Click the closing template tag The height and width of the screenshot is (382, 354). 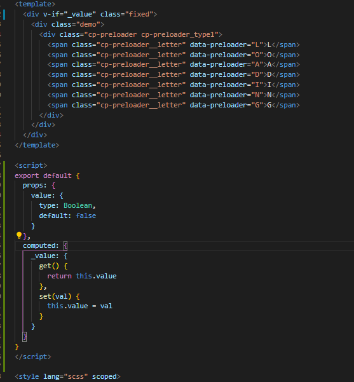pos(37,145)
